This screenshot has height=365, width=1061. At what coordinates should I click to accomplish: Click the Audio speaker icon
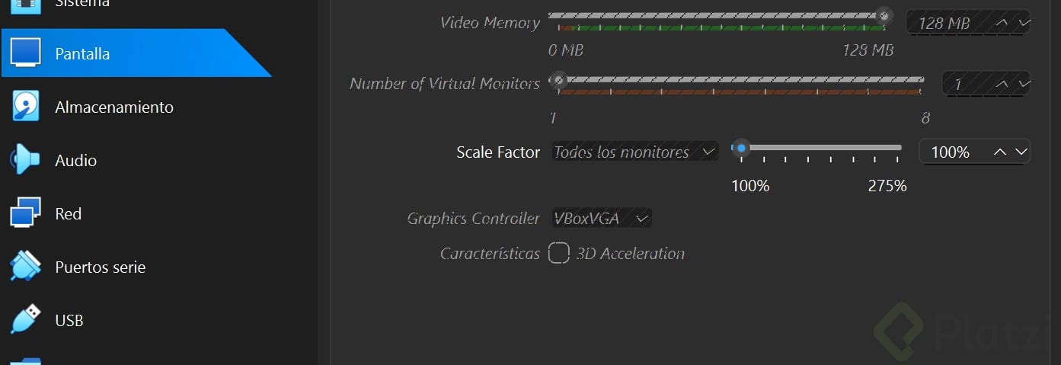coord(24,160)
